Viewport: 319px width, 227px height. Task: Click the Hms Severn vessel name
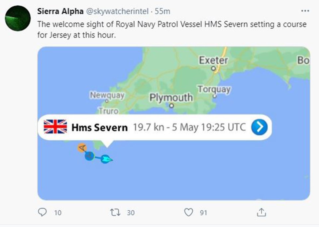99,128
